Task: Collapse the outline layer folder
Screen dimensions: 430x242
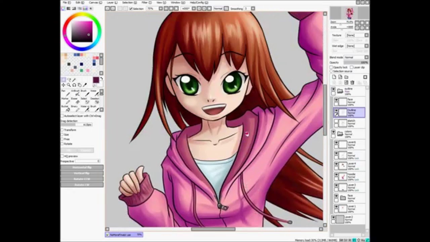Action: point(340,91)
